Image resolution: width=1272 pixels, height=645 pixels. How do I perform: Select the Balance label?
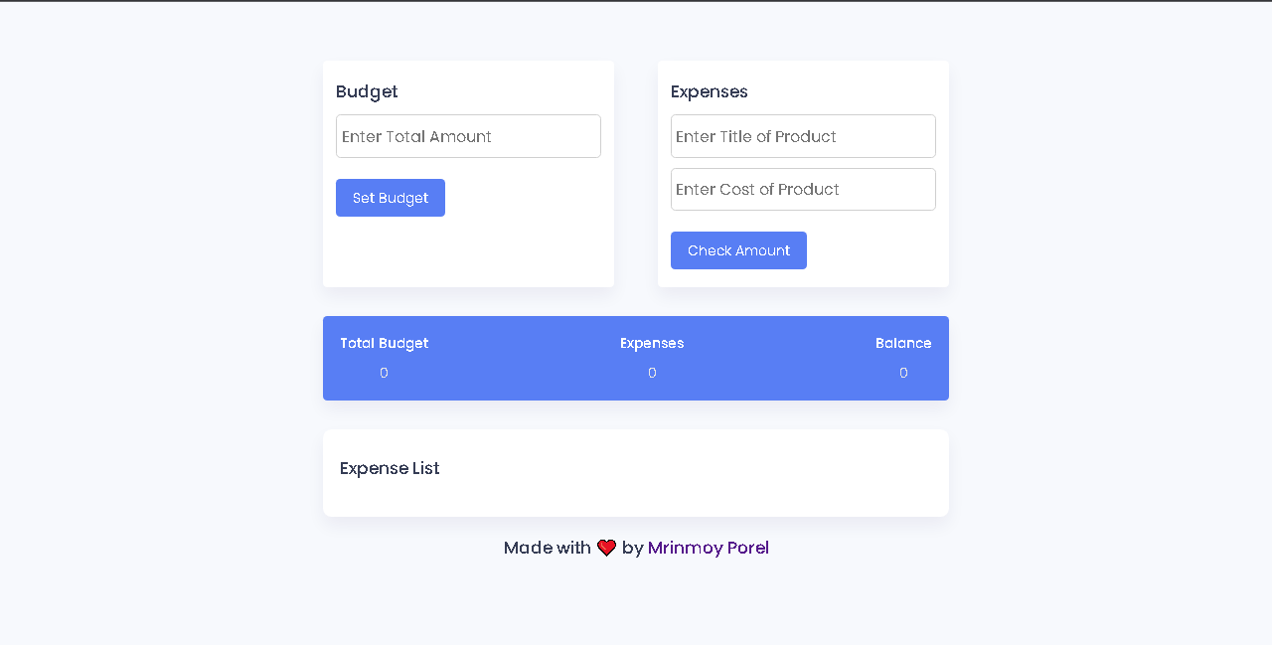click(x=903, y=343)
